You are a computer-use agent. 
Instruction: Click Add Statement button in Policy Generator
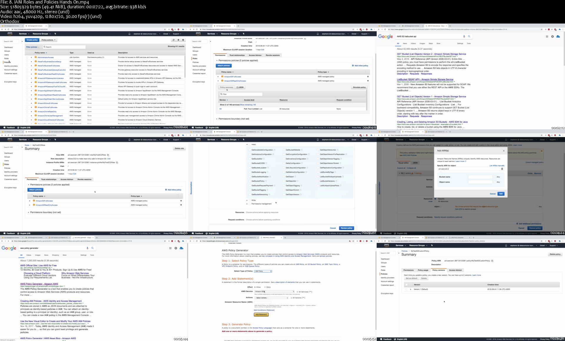[261, 315]
